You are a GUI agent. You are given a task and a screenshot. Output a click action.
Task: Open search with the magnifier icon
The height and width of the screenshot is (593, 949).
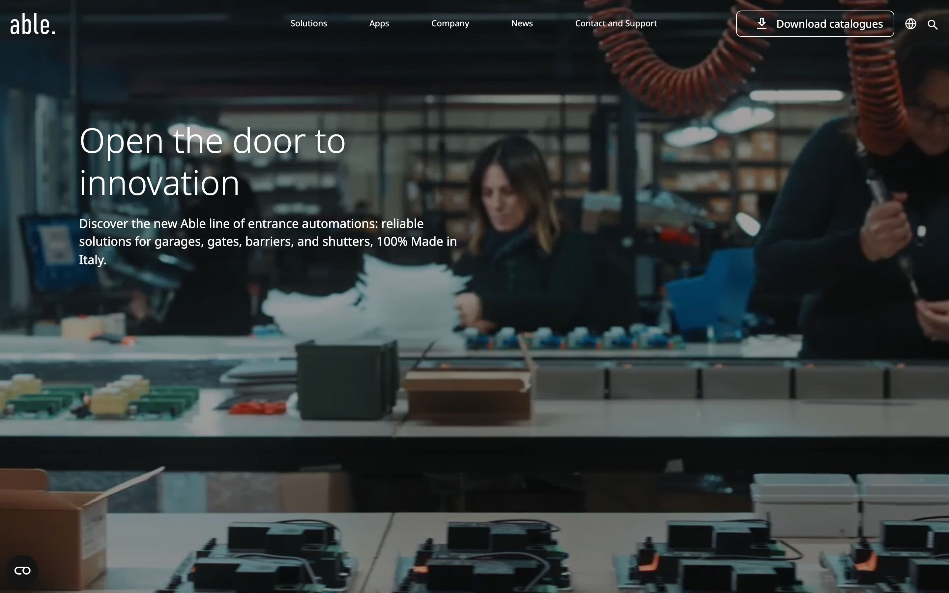[933, 24]
